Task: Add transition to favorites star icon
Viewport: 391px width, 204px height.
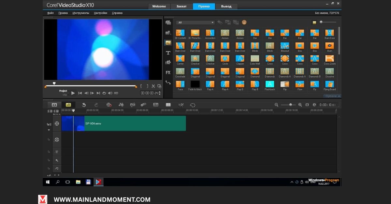Action: [x=220, y=22]
